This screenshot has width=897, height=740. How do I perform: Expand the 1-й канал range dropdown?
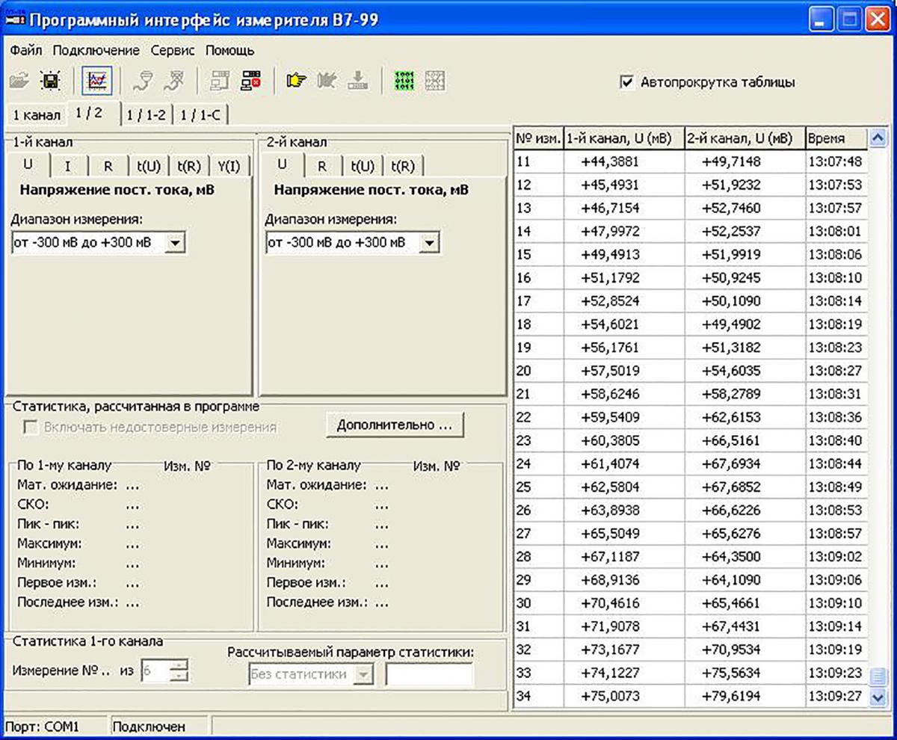click(175, 243)
